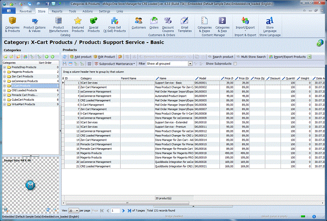Expand PrestaShop Products category
The width and height of the screenshot is (327, 221).
(x=4, y=67)
